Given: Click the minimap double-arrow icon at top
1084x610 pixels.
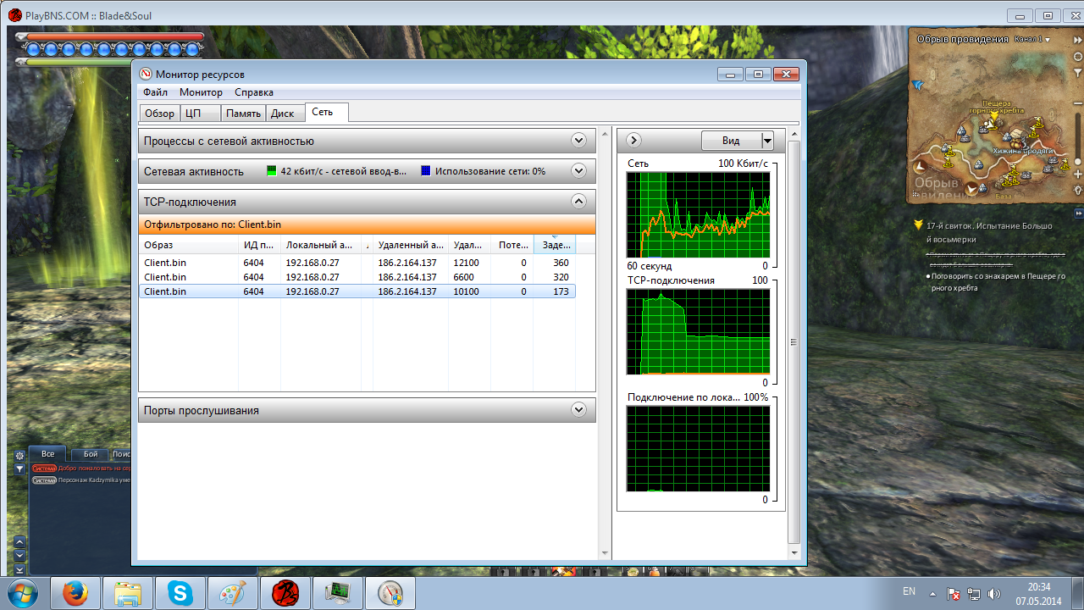Looking at the screenshot, I should pos(1077,38).
